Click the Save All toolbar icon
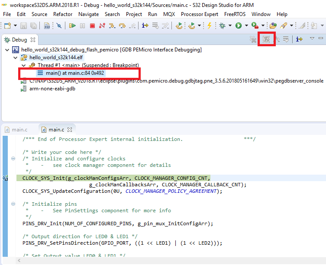The image size is (326, 265). (33, 26)
